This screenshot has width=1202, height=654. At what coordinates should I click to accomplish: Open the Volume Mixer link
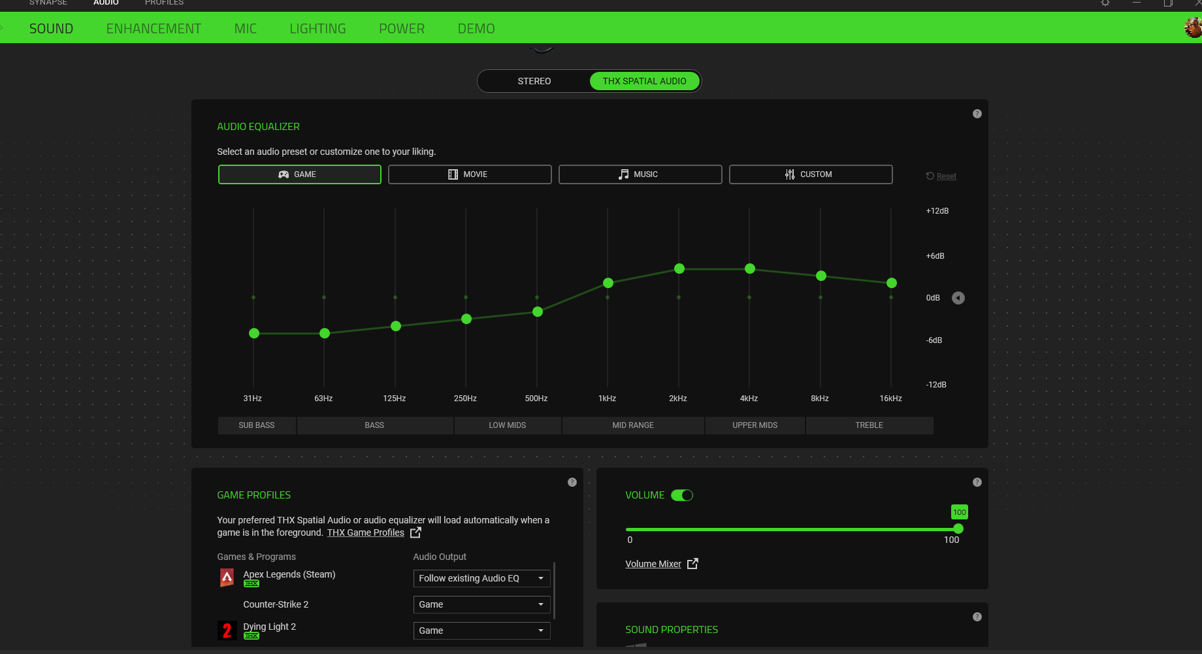point(653,564)
